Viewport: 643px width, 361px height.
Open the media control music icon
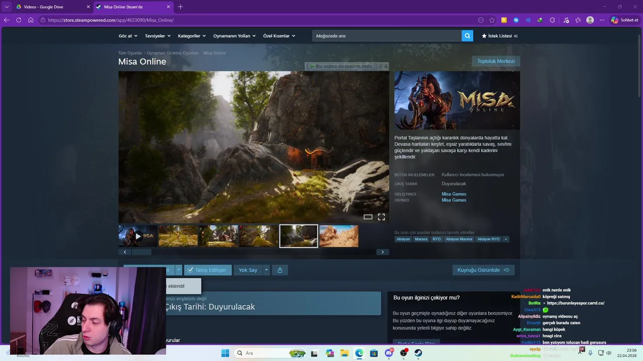coord(566,20)
